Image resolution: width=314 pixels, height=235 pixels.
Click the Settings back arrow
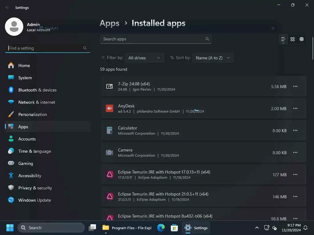click(x=7, y=7)
